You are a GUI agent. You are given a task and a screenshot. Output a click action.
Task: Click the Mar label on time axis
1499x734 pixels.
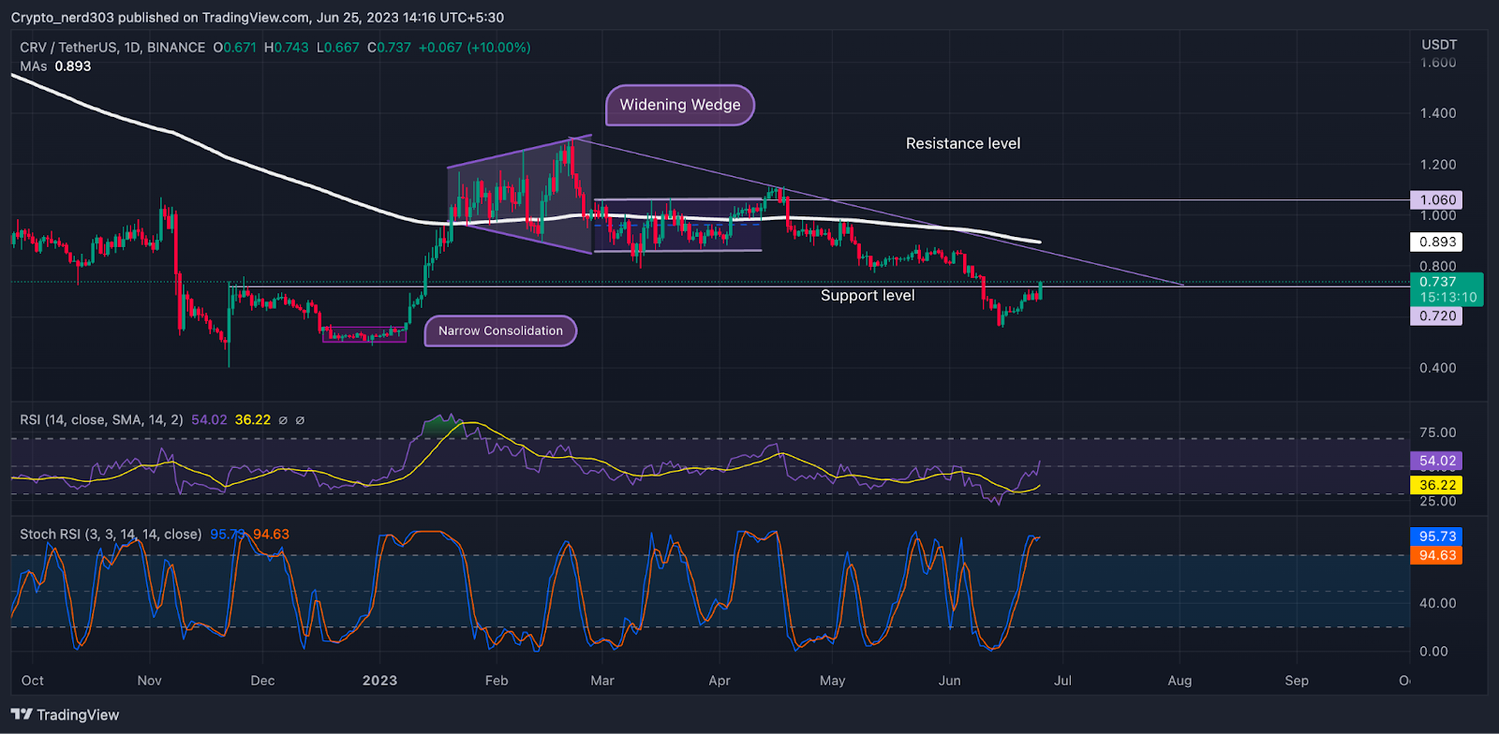[602, 681]
